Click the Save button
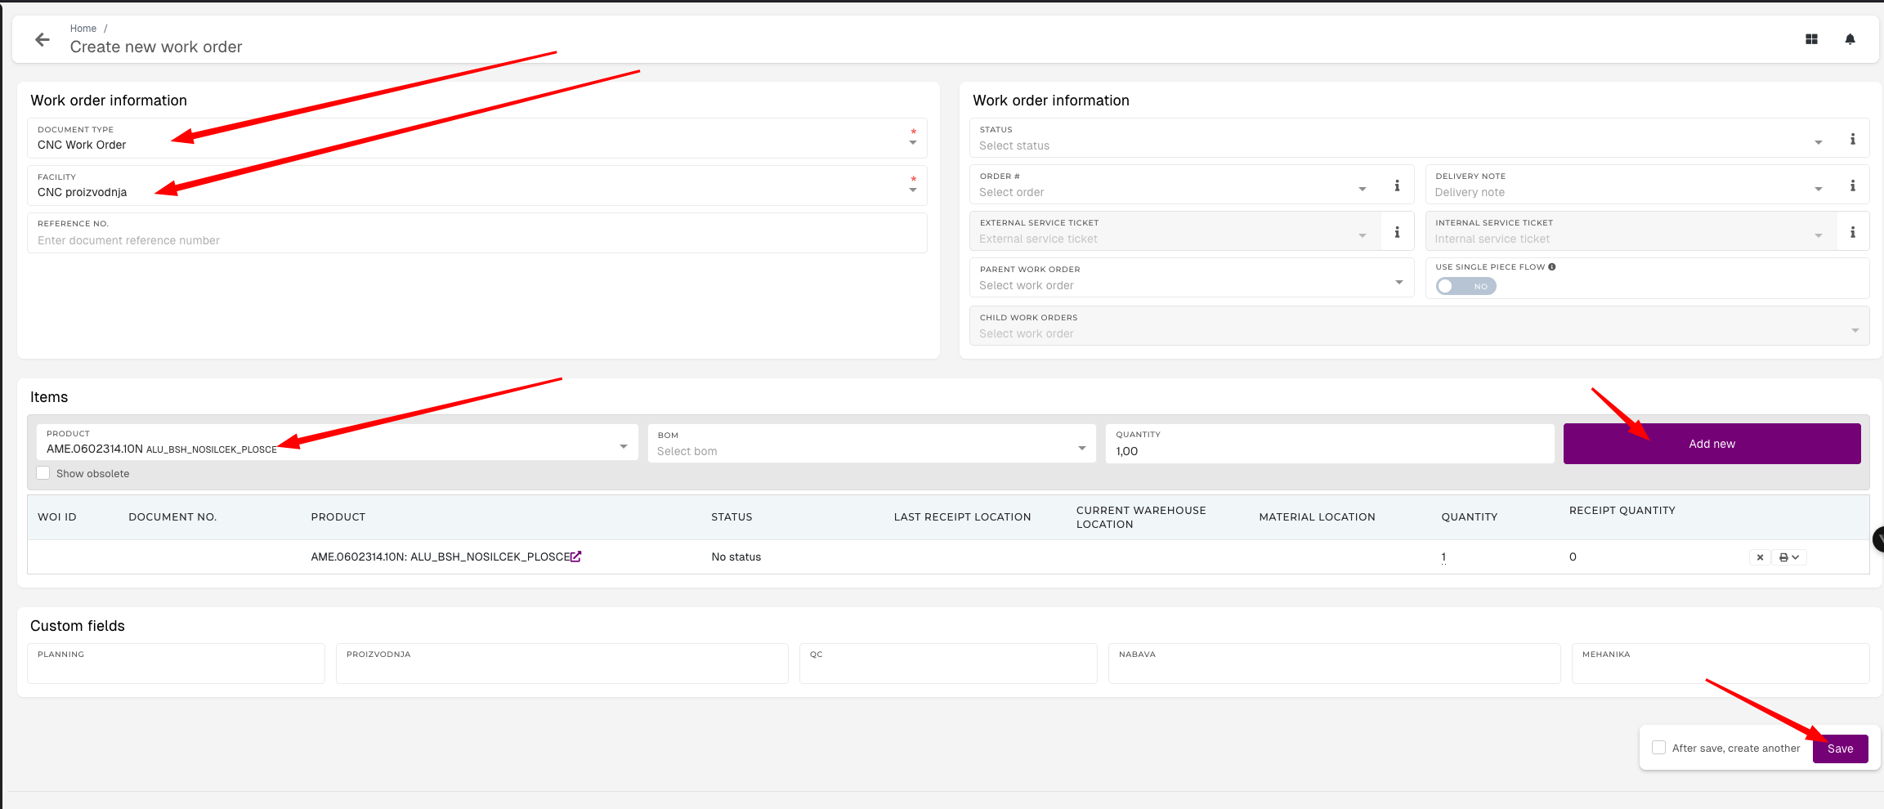Screen dimensions: 1884x809 point(1841,749)
